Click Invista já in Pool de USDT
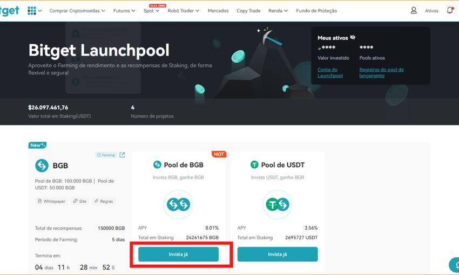Viewport: 459px width, 275px height. 278,255
